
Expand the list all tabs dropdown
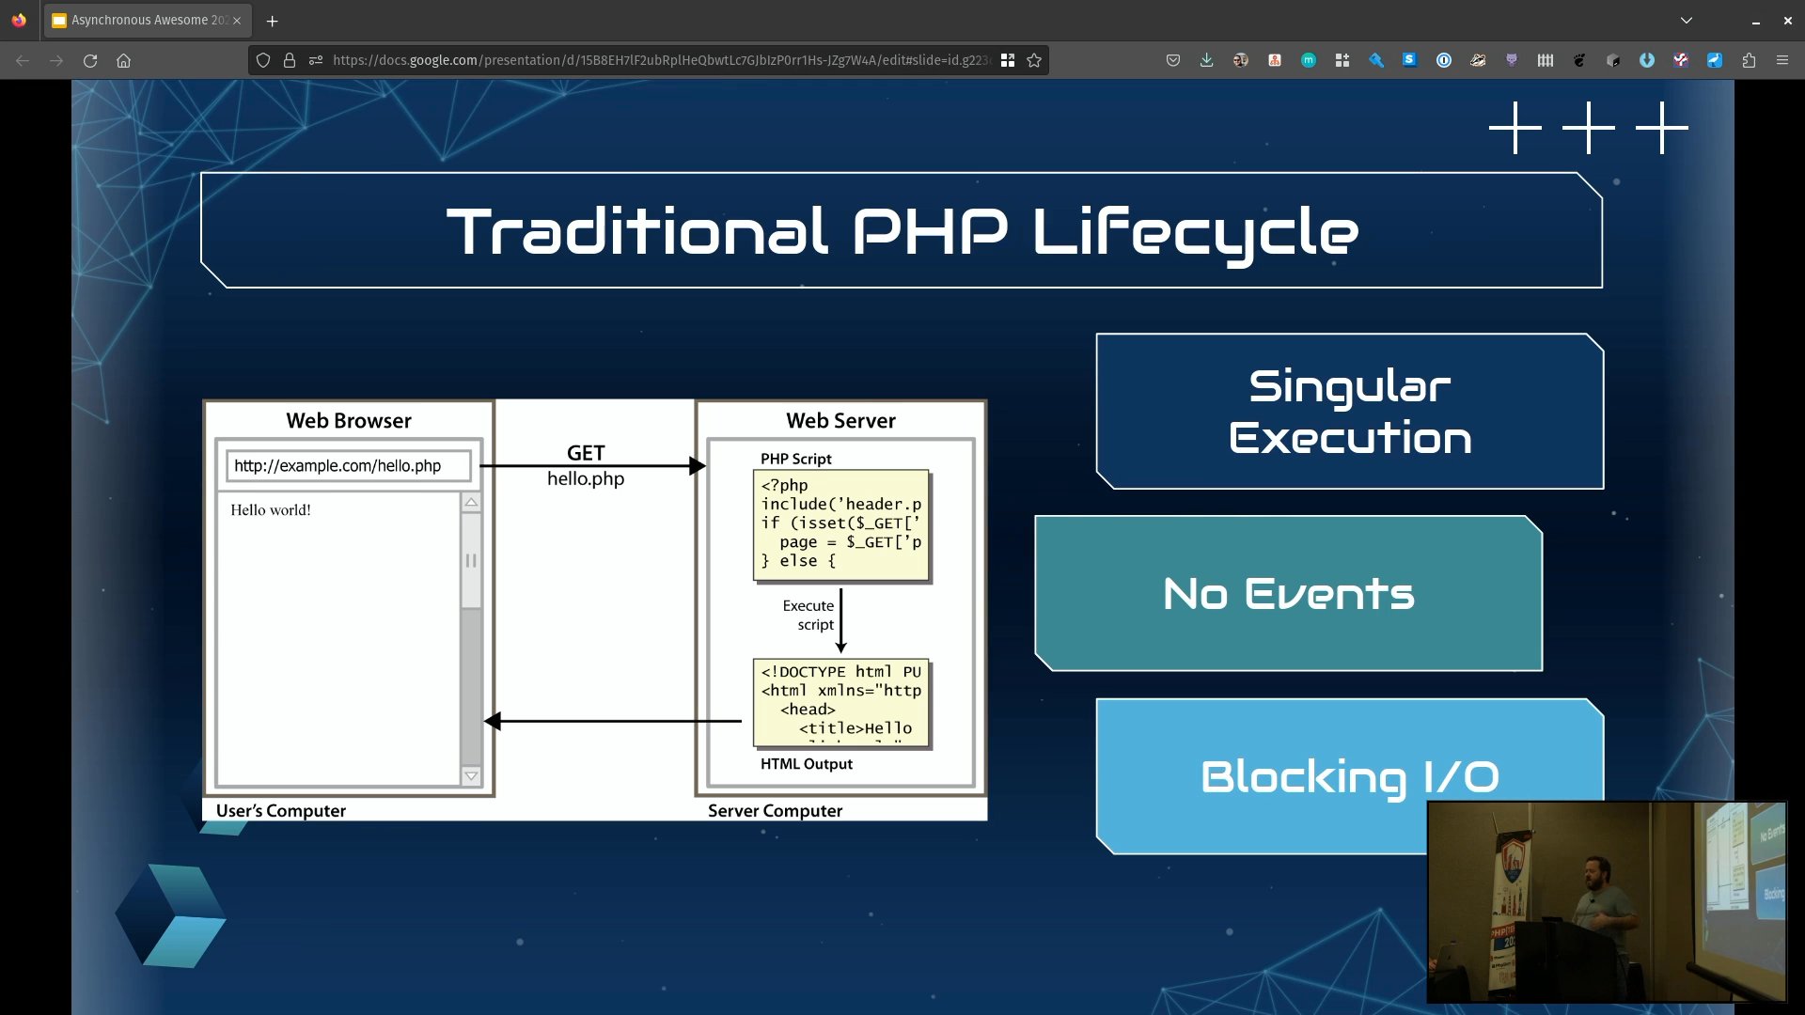click(x=1686, y=20)
